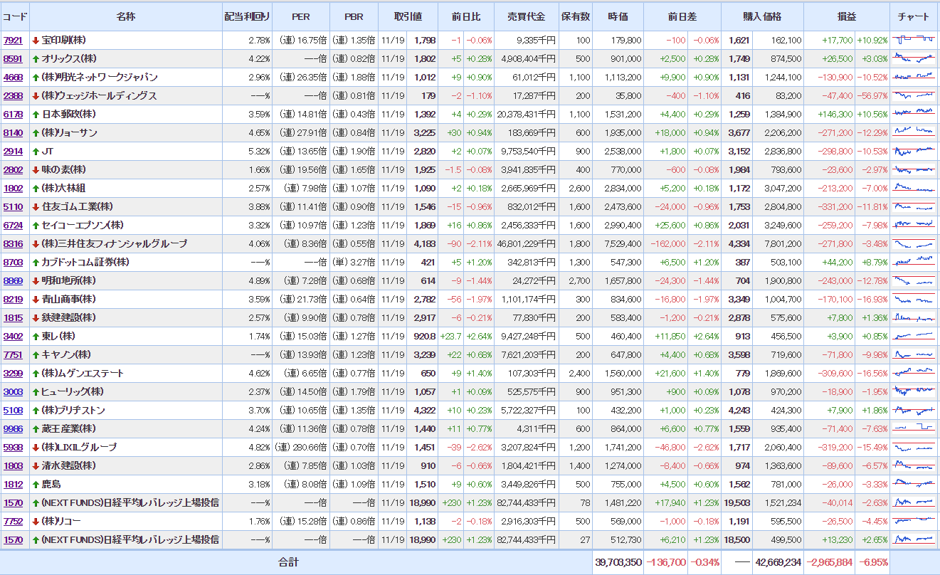Click the down arrow icon beside (株)リコー

[x=35, y=522]
